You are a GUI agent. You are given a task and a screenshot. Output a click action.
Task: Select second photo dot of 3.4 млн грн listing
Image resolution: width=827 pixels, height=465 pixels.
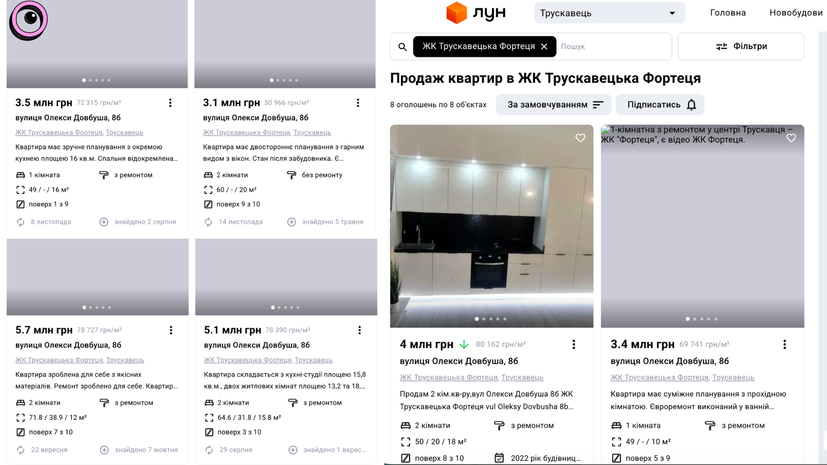pos(695,319)
